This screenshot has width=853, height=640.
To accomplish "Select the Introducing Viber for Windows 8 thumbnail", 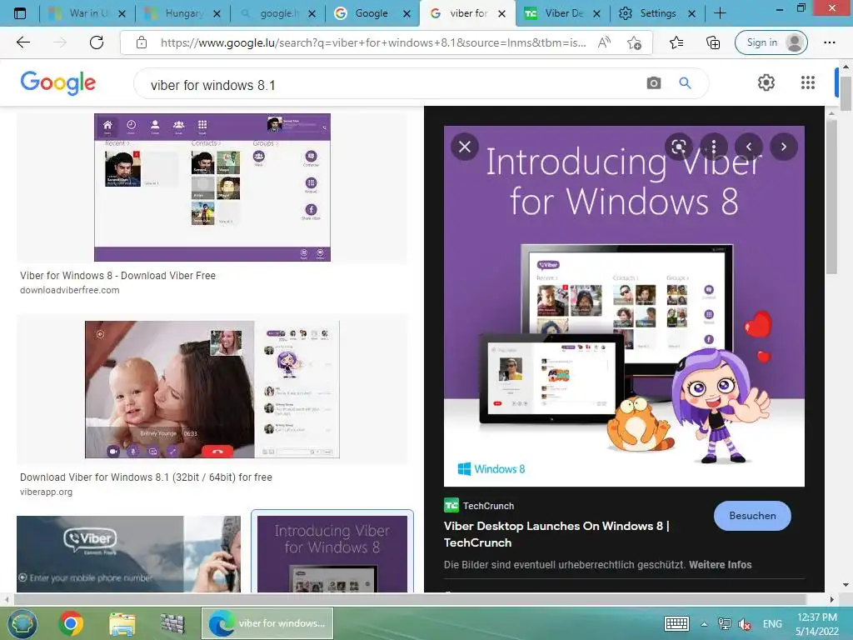I will tap(332, 553).
